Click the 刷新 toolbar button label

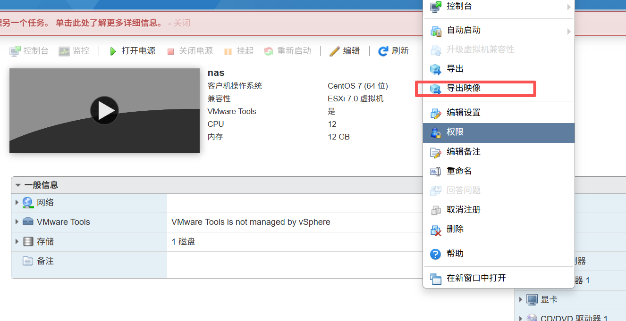tap(400, 51)
